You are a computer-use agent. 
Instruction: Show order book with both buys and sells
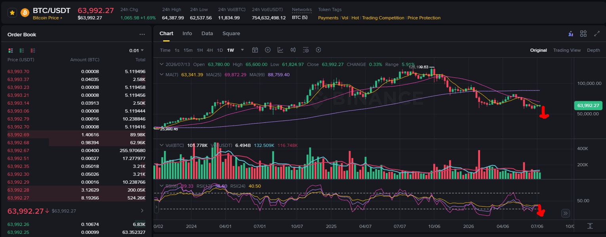[11, 51]
